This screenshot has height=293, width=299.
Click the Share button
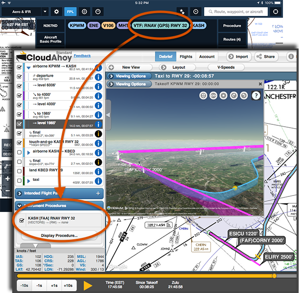[266, 57]
